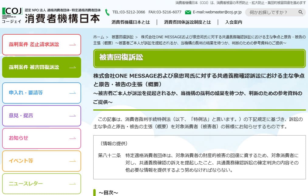Image resolution: width=308 pixels, height=196 pixels.
Task: Click arrow icon on ニュースレター button
Action: 73,184
